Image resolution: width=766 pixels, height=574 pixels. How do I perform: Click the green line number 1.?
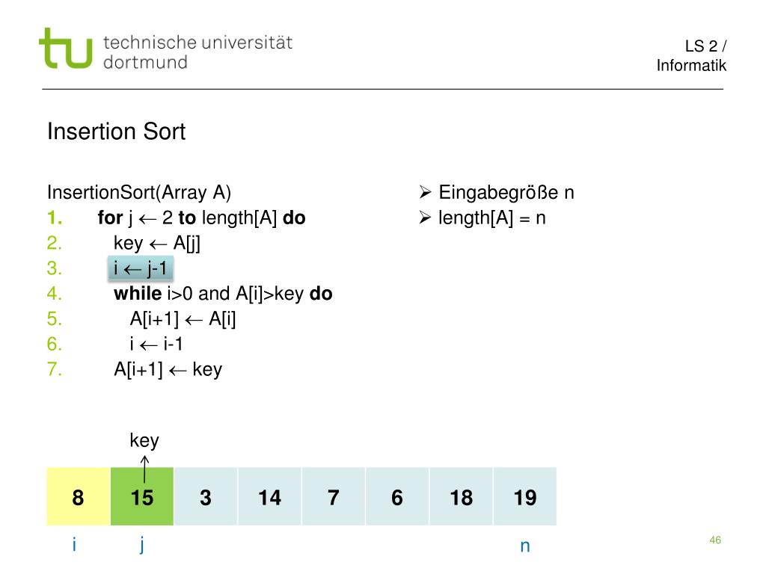point(54,217)
